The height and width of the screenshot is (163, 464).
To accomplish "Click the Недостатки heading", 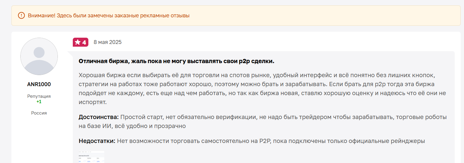I will tap(97, 141).
